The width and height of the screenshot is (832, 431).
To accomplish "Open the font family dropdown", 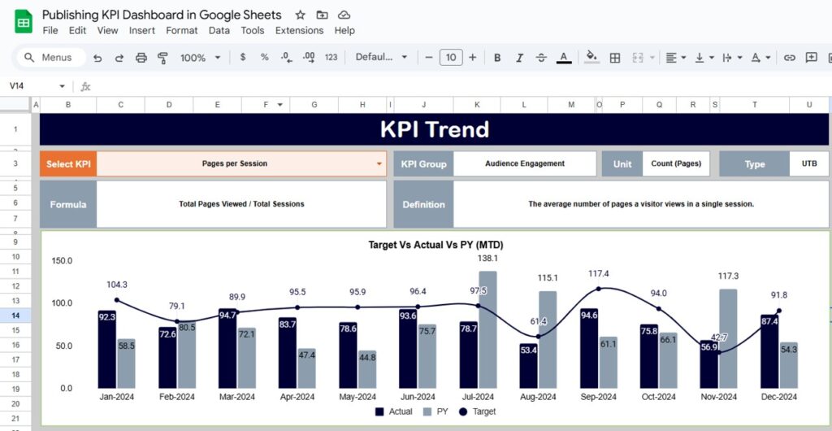I will (381, 57).
